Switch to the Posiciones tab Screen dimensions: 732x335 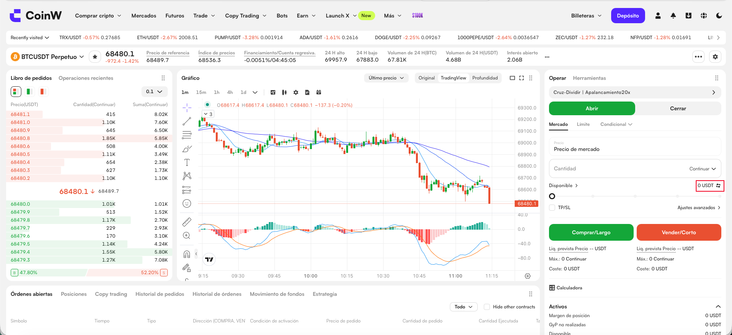tap(74, 294)
